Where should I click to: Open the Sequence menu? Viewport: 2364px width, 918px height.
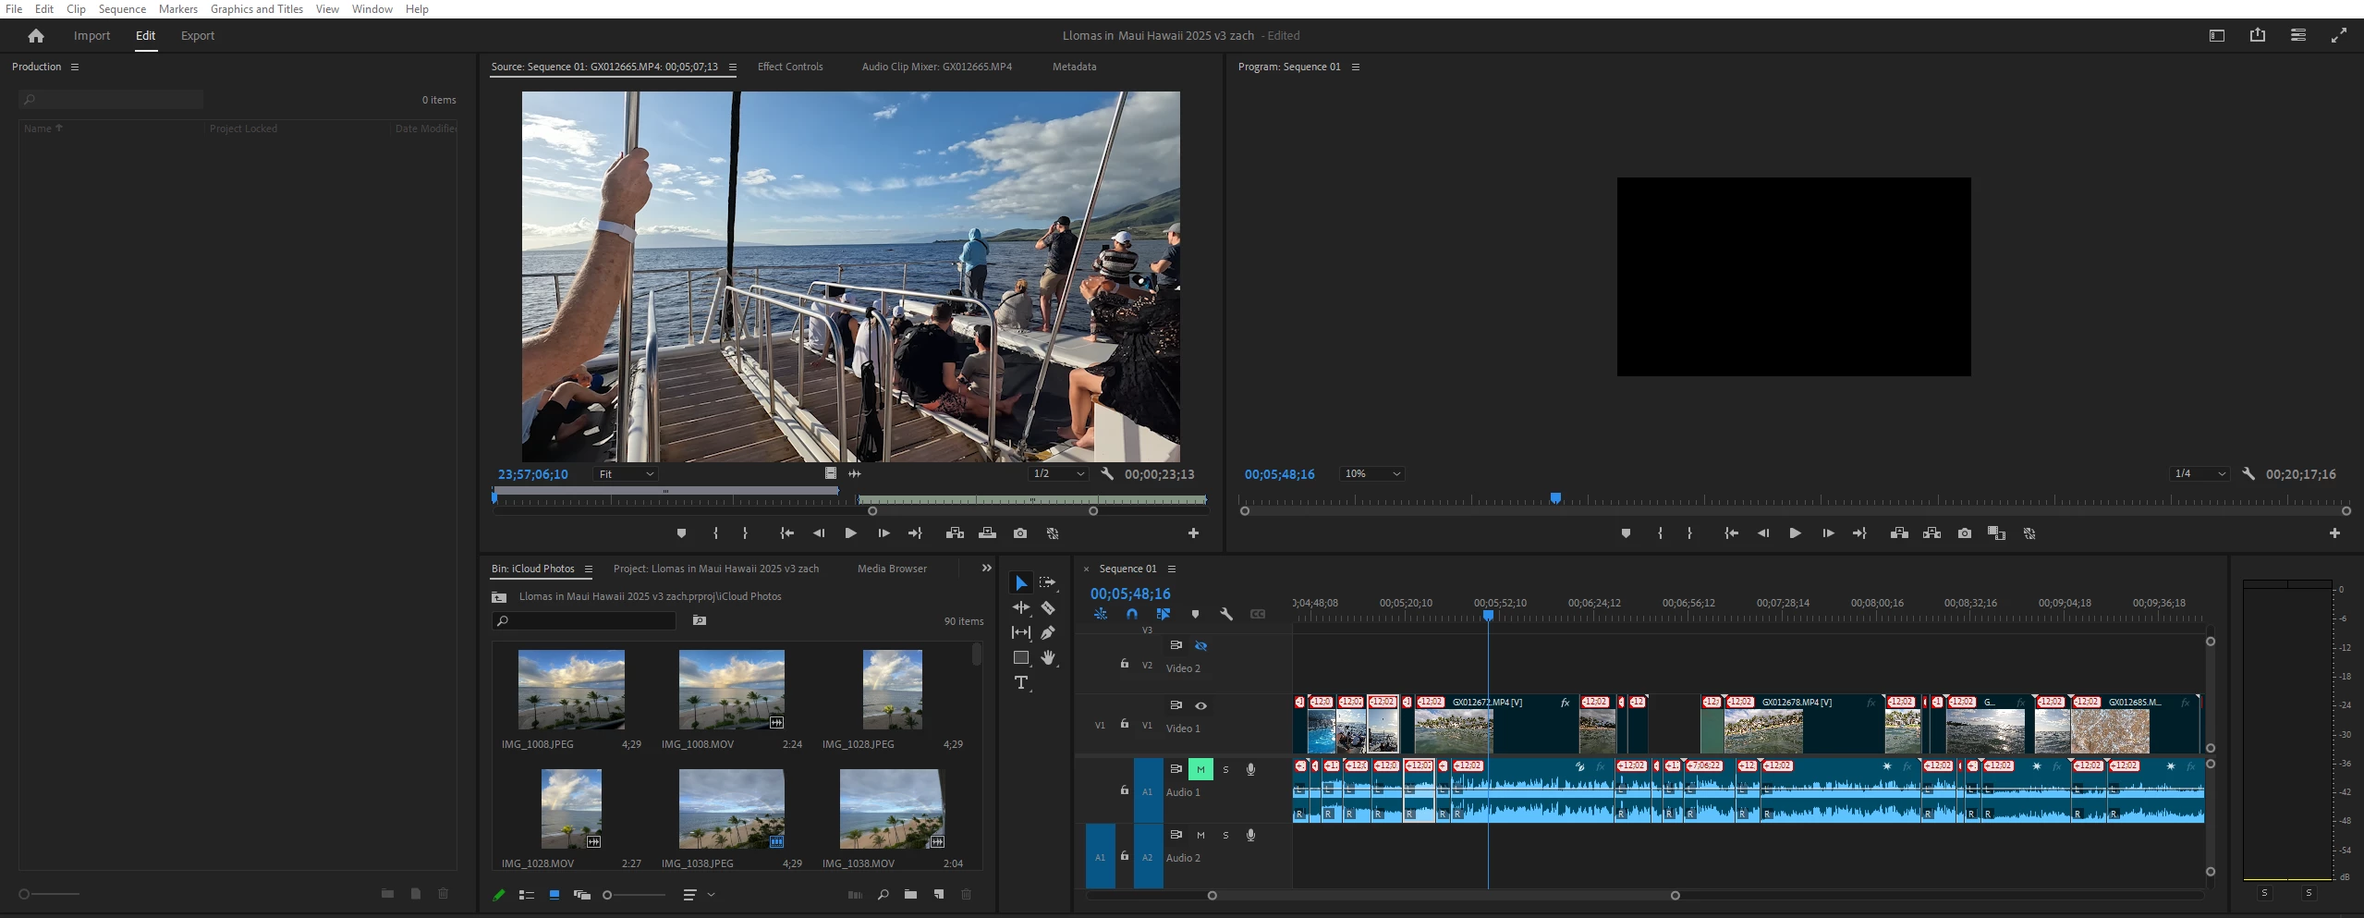[x=122, y=9]
